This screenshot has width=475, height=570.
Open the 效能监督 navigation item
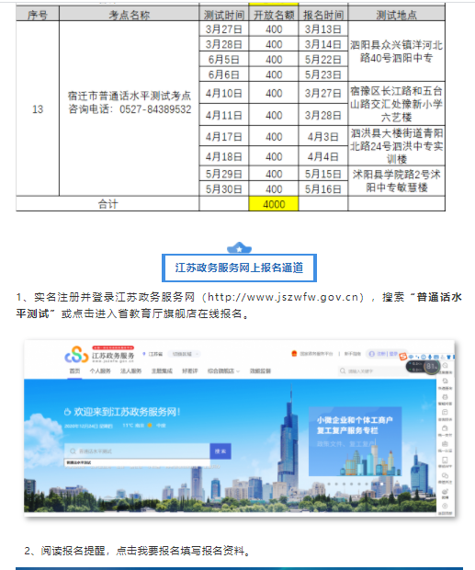point(260,370)
